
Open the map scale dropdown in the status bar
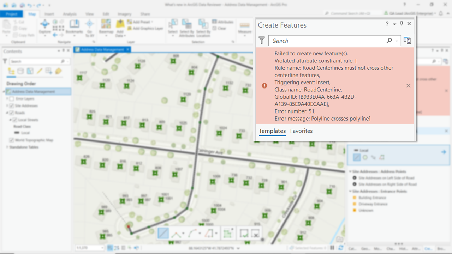[102, 248]
